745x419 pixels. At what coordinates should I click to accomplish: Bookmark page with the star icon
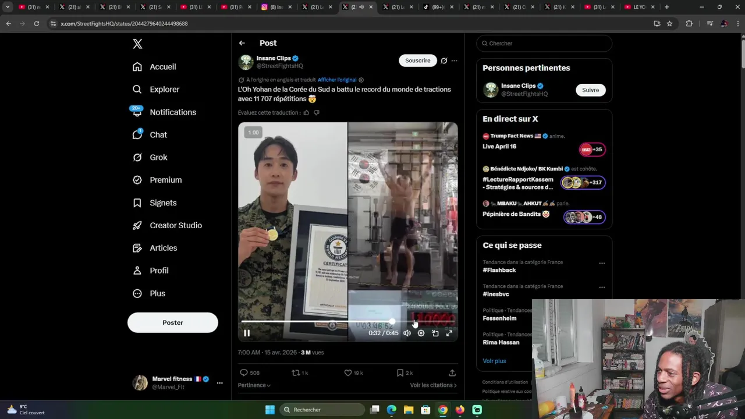tap(670, 23)
